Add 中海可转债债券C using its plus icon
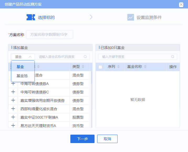 click(13, 92)
